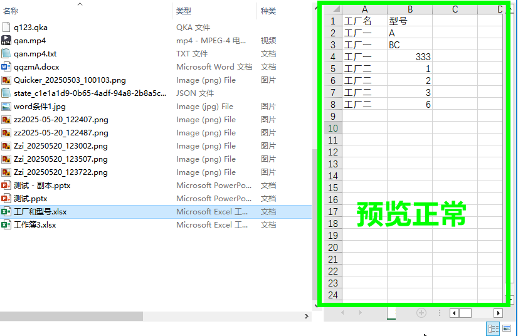Viewport: 518px width, 336px height.
Task: Click the Zzi_20250520_123507.png image icon
Action: pyautogui.click(x=6, y=159)
